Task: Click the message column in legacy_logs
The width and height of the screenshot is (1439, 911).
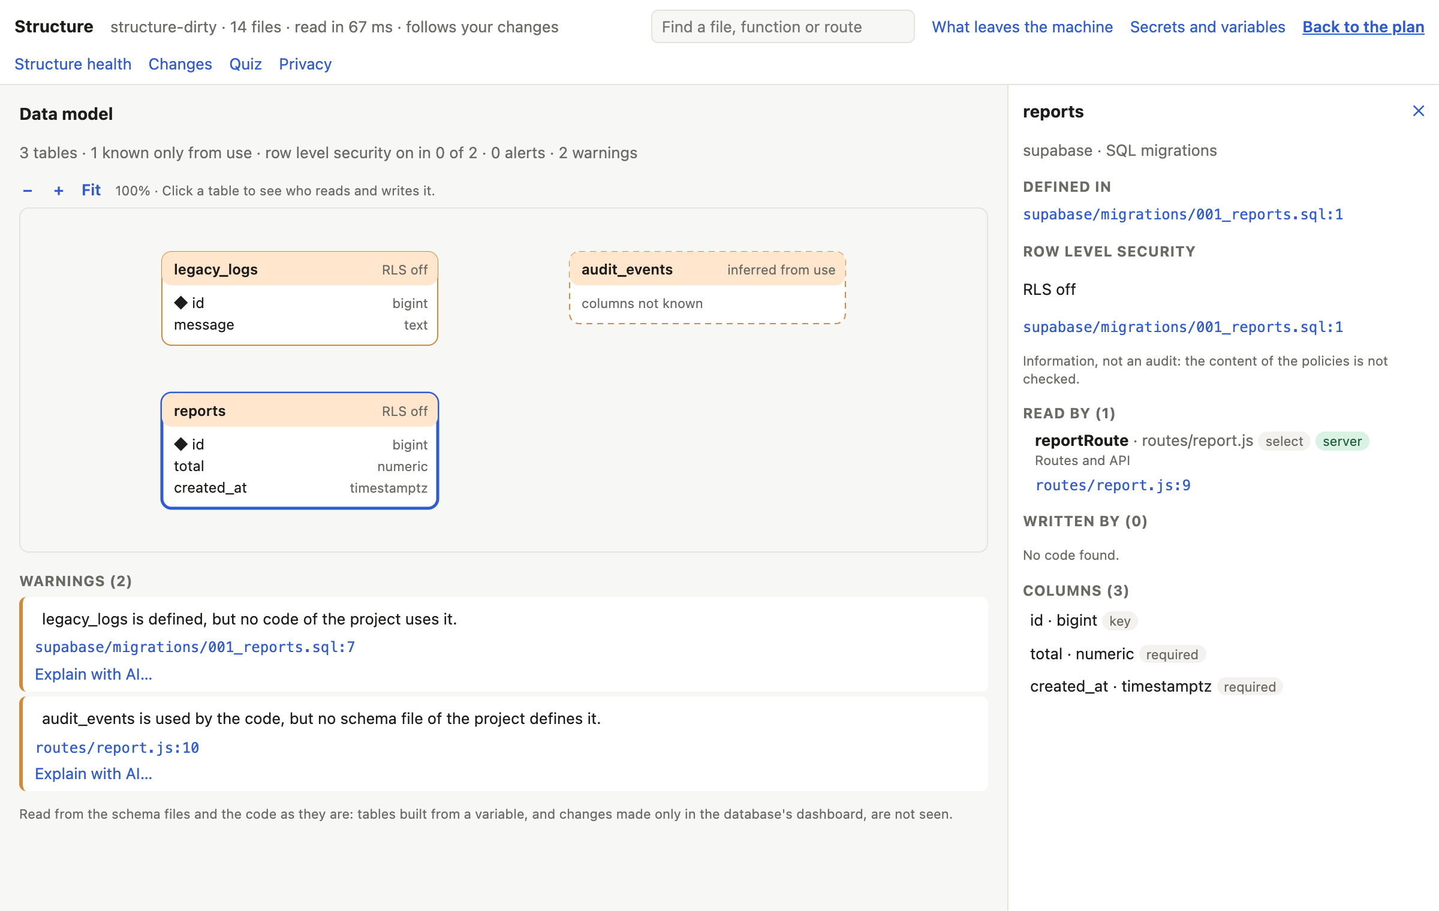Action: click(300, 324)
